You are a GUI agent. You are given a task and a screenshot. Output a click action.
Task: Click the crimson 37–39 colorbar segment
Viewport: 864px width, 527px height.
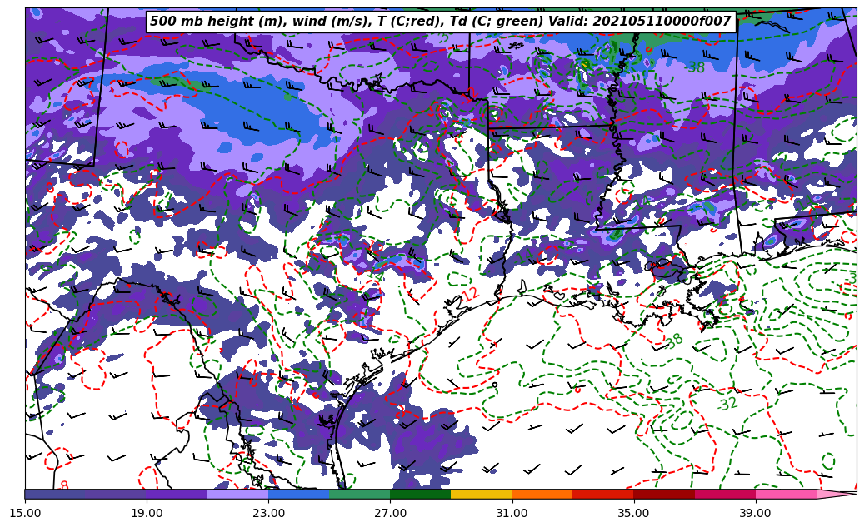tap(725, 494)
